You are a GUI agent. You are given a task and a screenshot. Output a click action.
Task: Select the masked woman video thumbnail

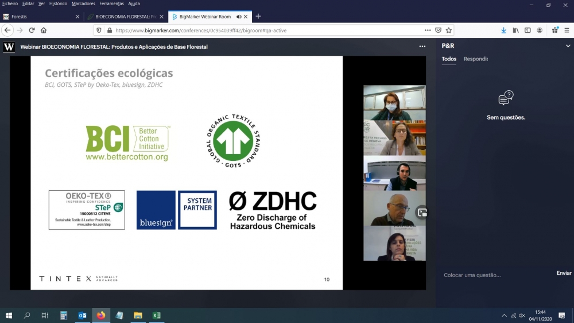[x=394, y=103]
